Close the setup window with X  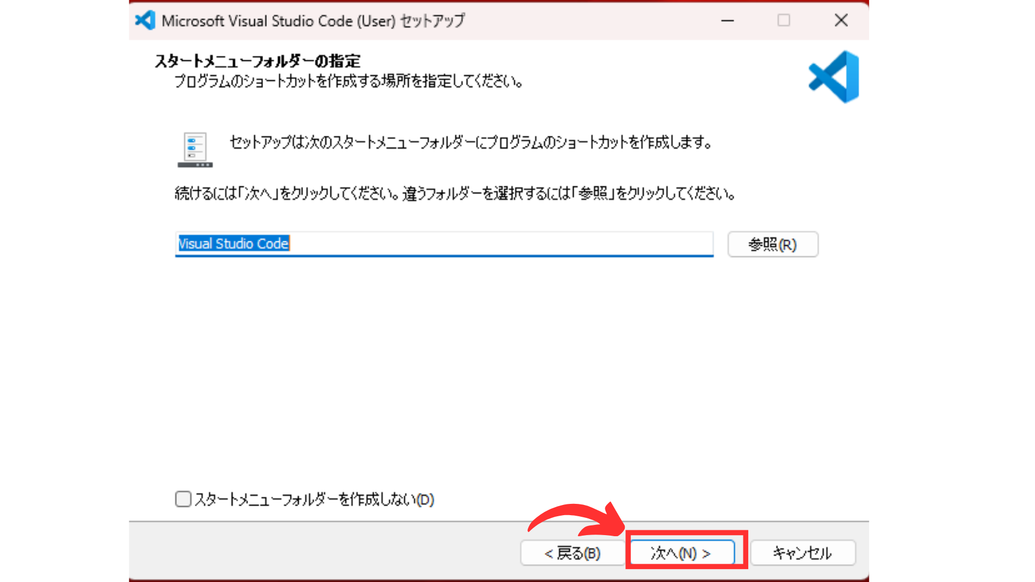841,20
